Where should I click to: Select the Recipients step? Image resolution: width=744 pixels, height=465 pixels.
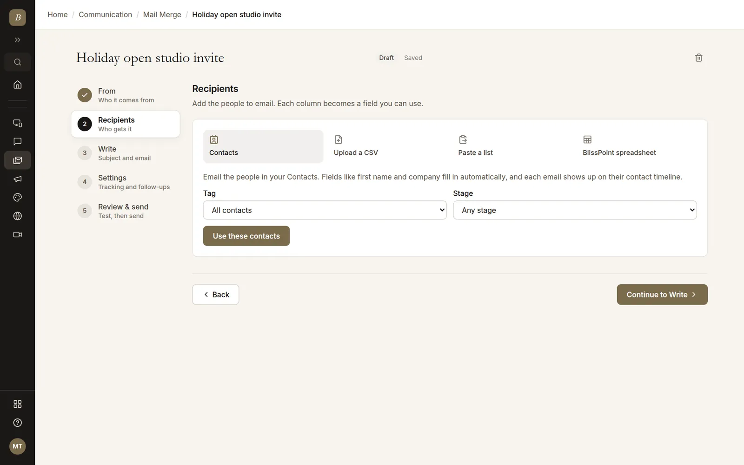126,124
